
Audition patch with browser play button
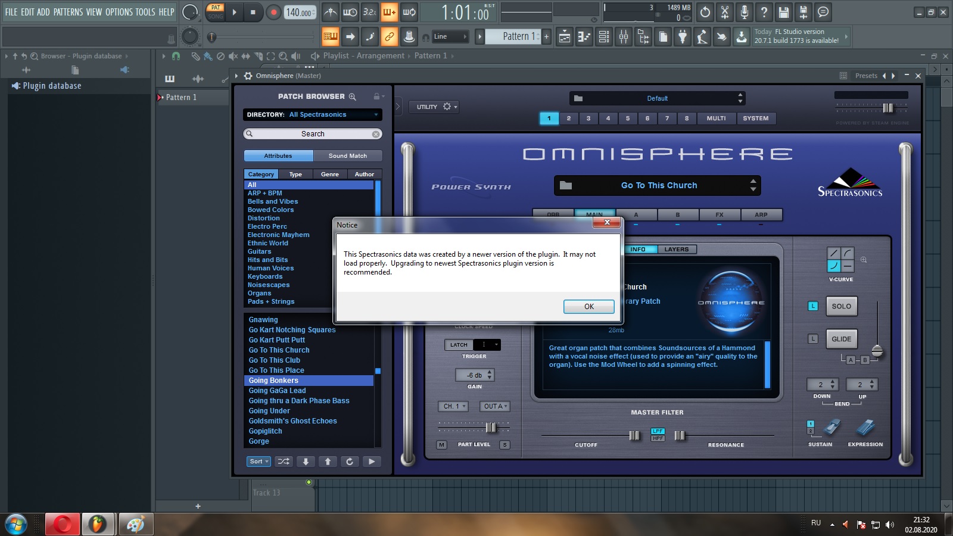coord(372,462)
